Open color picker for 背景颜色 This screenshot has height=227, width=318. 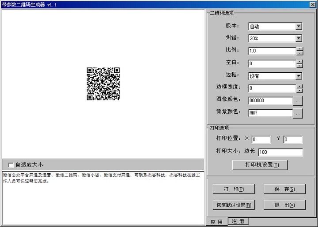pyautogui.click(x=298, y=113)
